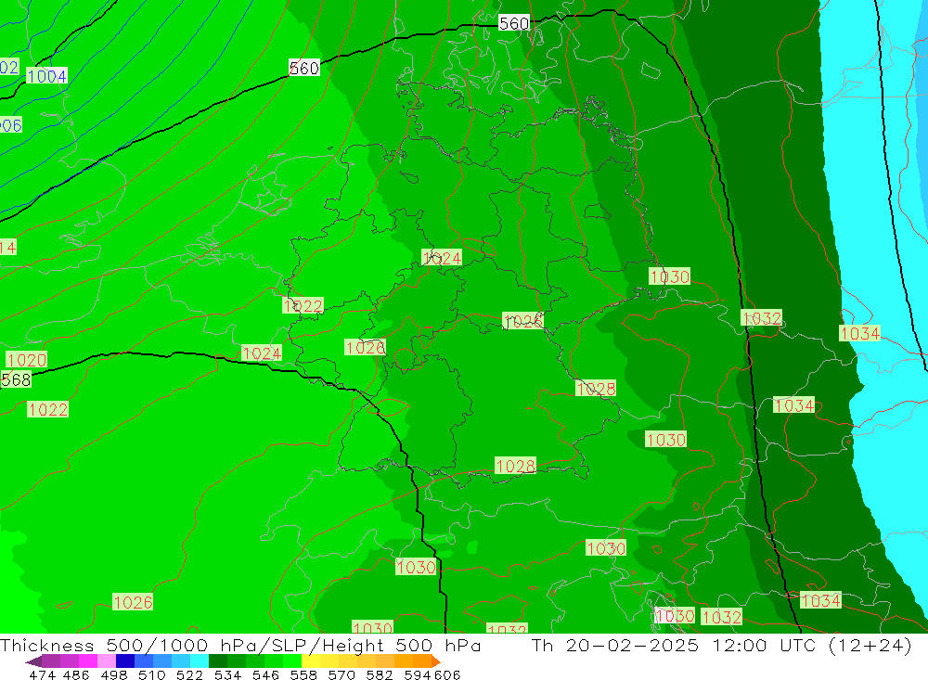Click the 606 legend value
Screen dimensions: 928x680
coord(447,674)
